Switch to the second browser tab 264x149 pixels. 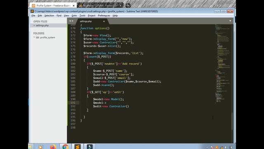tap(100, 5)
